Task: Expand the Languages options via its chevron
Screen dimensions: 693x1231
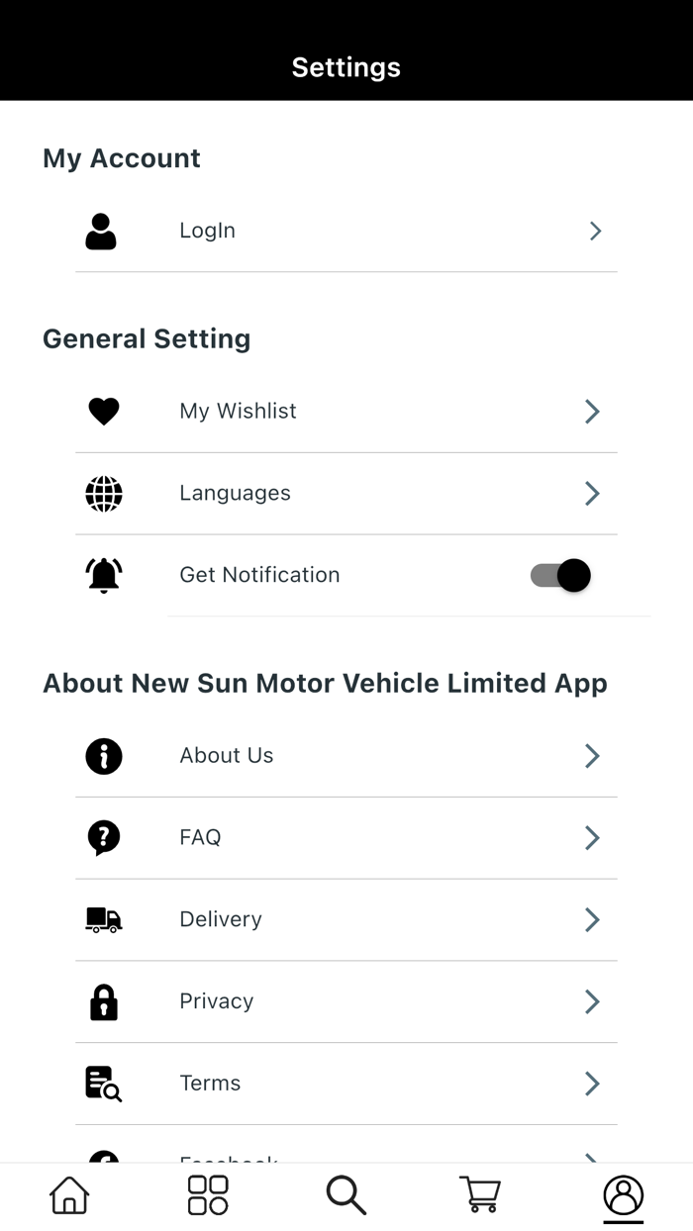Action: point(591,493)
